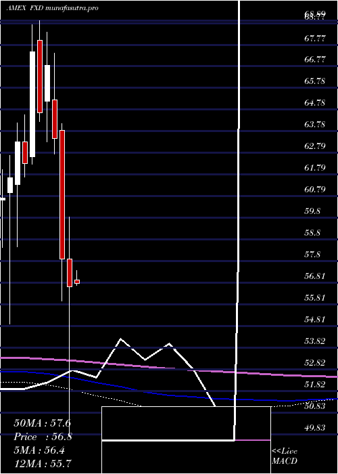Click the 67.77 price axis label
Screen dimensions: 338x474
click(315, 39)
